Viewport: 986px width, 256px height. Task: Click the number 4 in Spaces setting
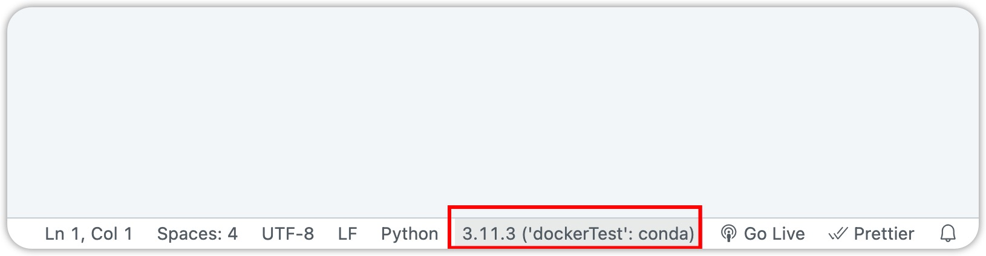pyautogui.click(x=232, y=234)
